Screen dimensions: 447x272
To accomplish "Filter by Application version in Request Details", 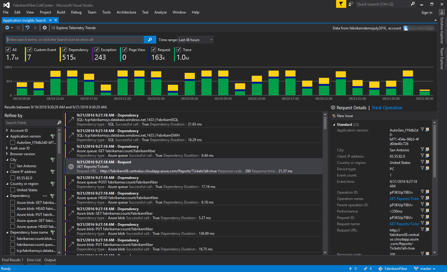I will pyautogui.click(x=422, y=129).
